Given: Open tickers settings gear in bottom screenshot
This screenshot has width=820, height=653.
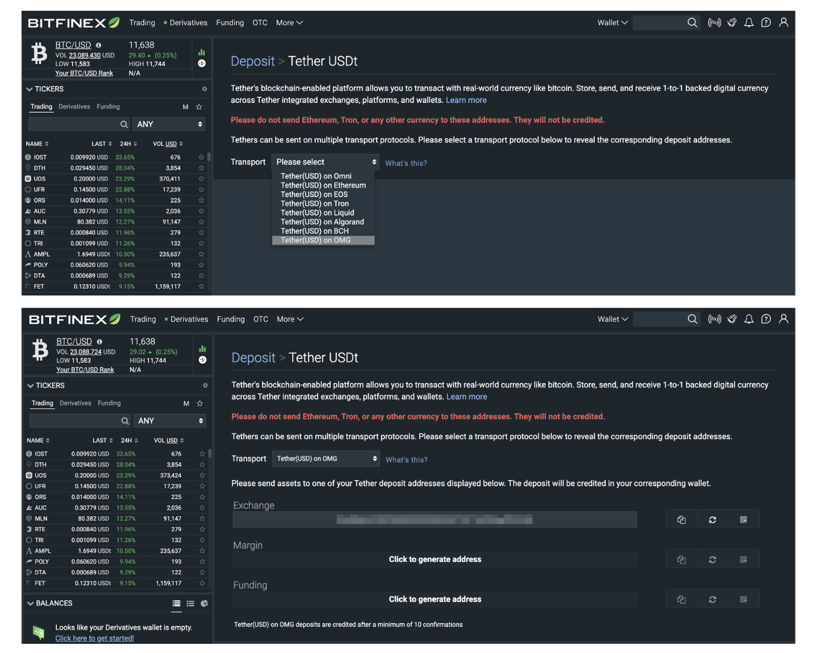Looking at the screenshot, I should 205,385.
